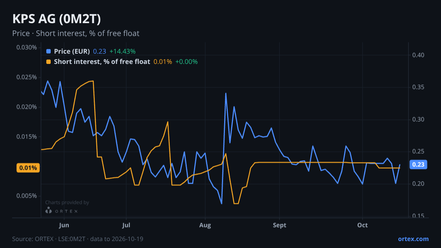Click the Jun x-axis label

pyautogui.click(x=64, y=225)
